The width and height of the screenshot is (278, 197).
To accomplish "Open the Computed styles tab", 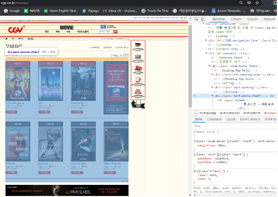I will pyautogui.click(x=214, y=119).
